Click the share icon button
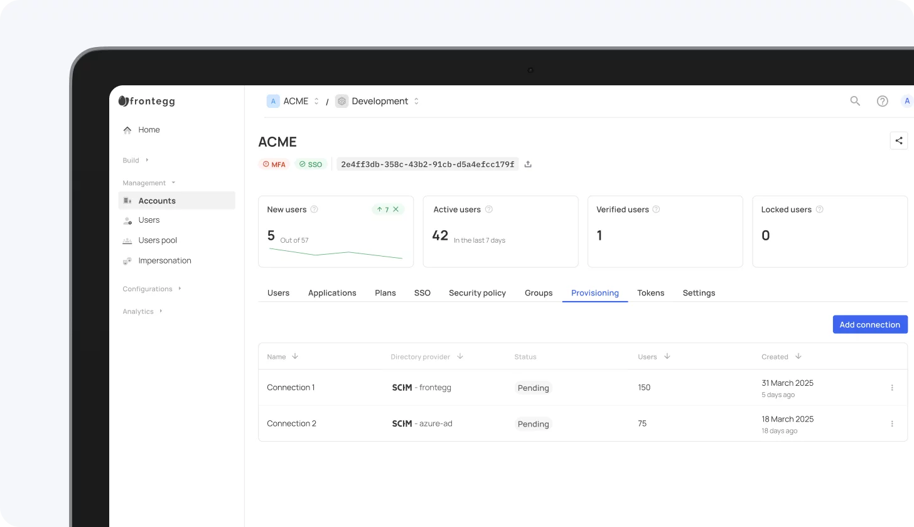The image size is (914, 527). point(899,141)
